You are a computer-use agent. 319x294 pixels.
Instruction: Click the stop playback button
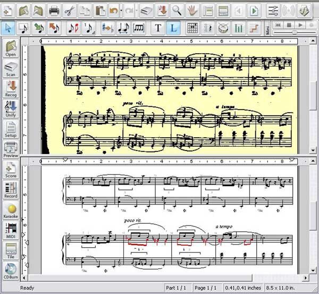[289, 25]
